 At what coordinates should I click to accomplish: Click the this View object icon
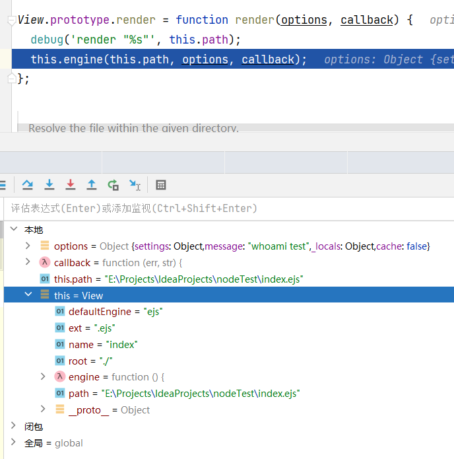pos(45,295)
